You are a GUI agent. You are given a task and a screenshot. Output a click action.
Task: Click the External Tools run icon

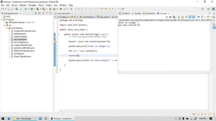[x=44, y=9]
